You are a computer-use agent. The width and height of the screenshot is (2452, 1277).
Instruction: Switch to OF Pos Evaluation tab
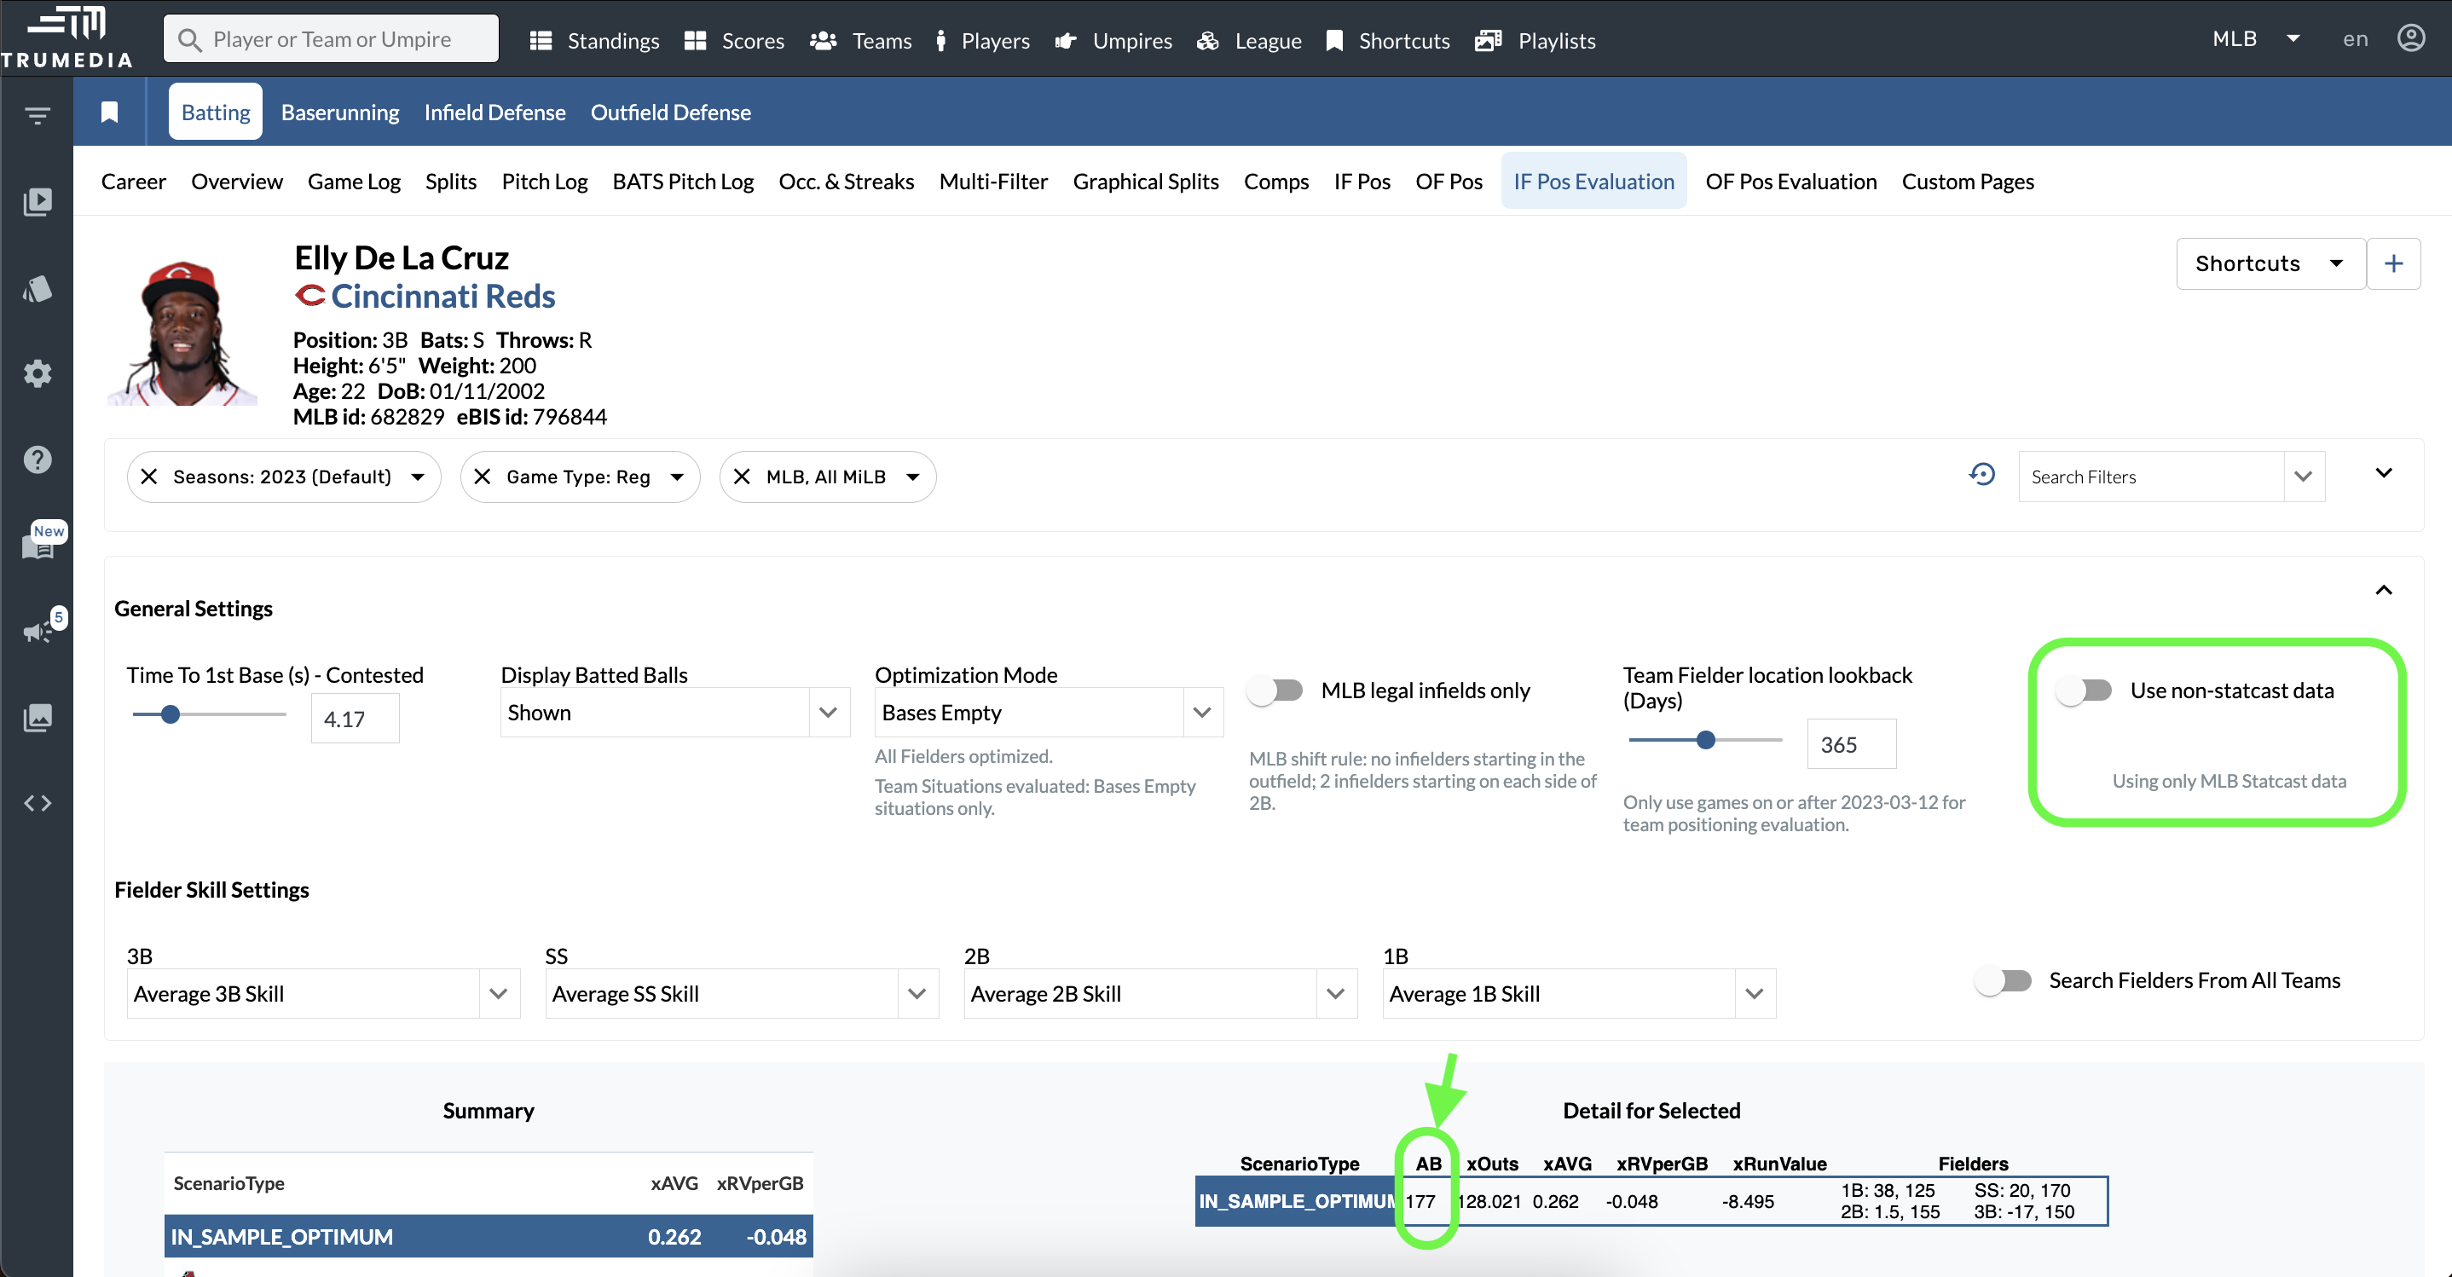tap(1790, 181)
